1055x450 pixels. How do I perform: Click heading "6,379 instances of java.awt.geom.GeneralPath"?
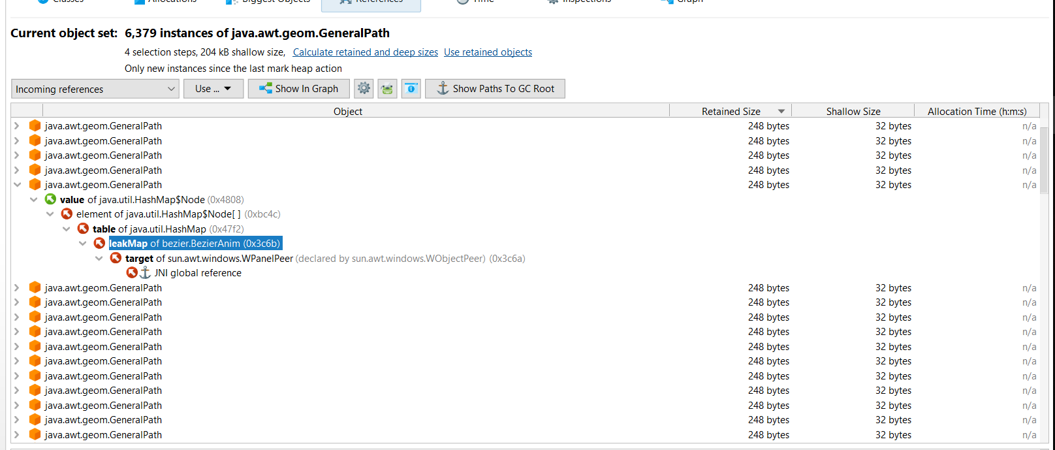tap(257, 33)
